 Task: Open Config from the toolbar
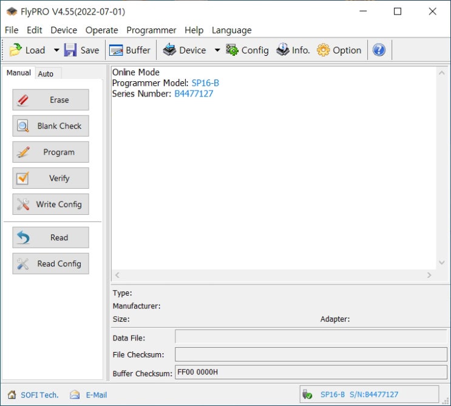point(232,50)
